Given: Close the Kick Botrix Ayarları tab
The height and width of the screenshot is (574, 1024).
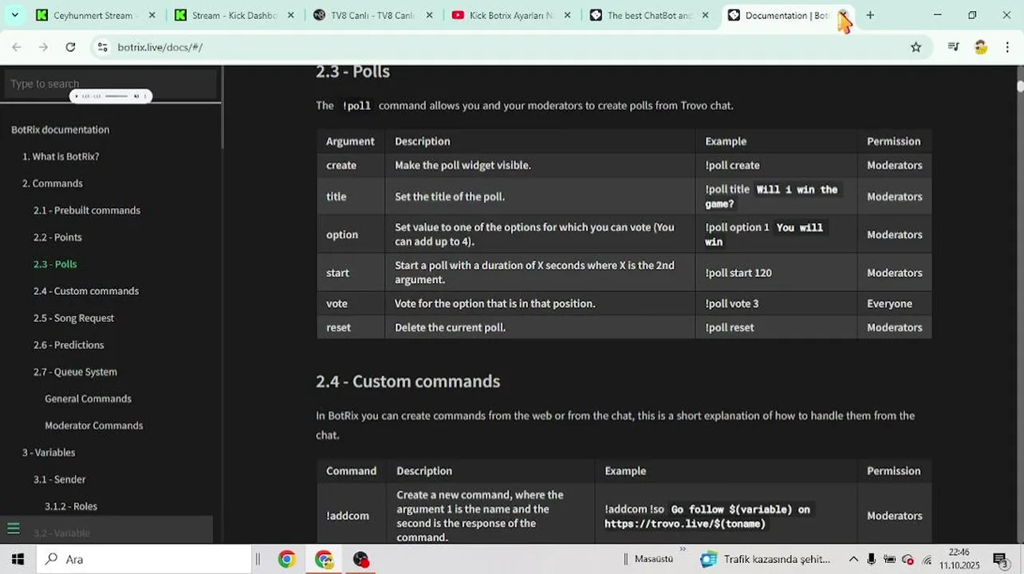Looking at the screenshot, I should pyautogui.click(x=567, y=15).
